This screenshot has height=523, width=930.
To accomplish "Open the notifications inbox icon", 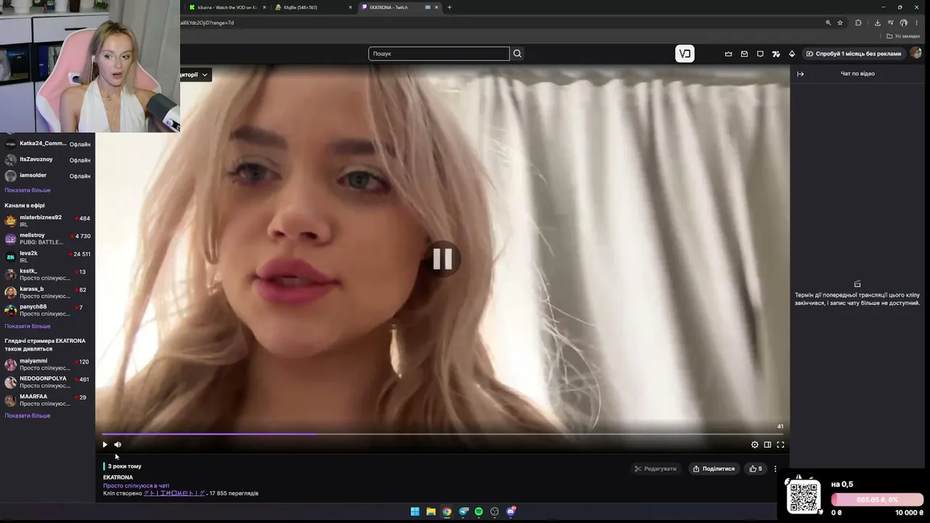I will pyautogui.click(x=744, y=54).
